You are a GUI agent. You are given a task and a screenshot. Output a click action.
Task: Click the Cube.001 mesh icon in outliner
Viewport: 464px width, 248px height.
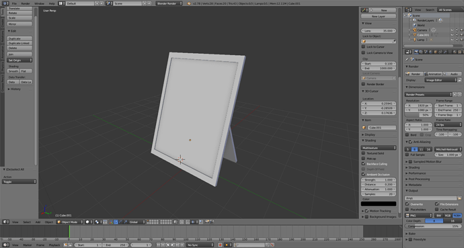[415, 35]
